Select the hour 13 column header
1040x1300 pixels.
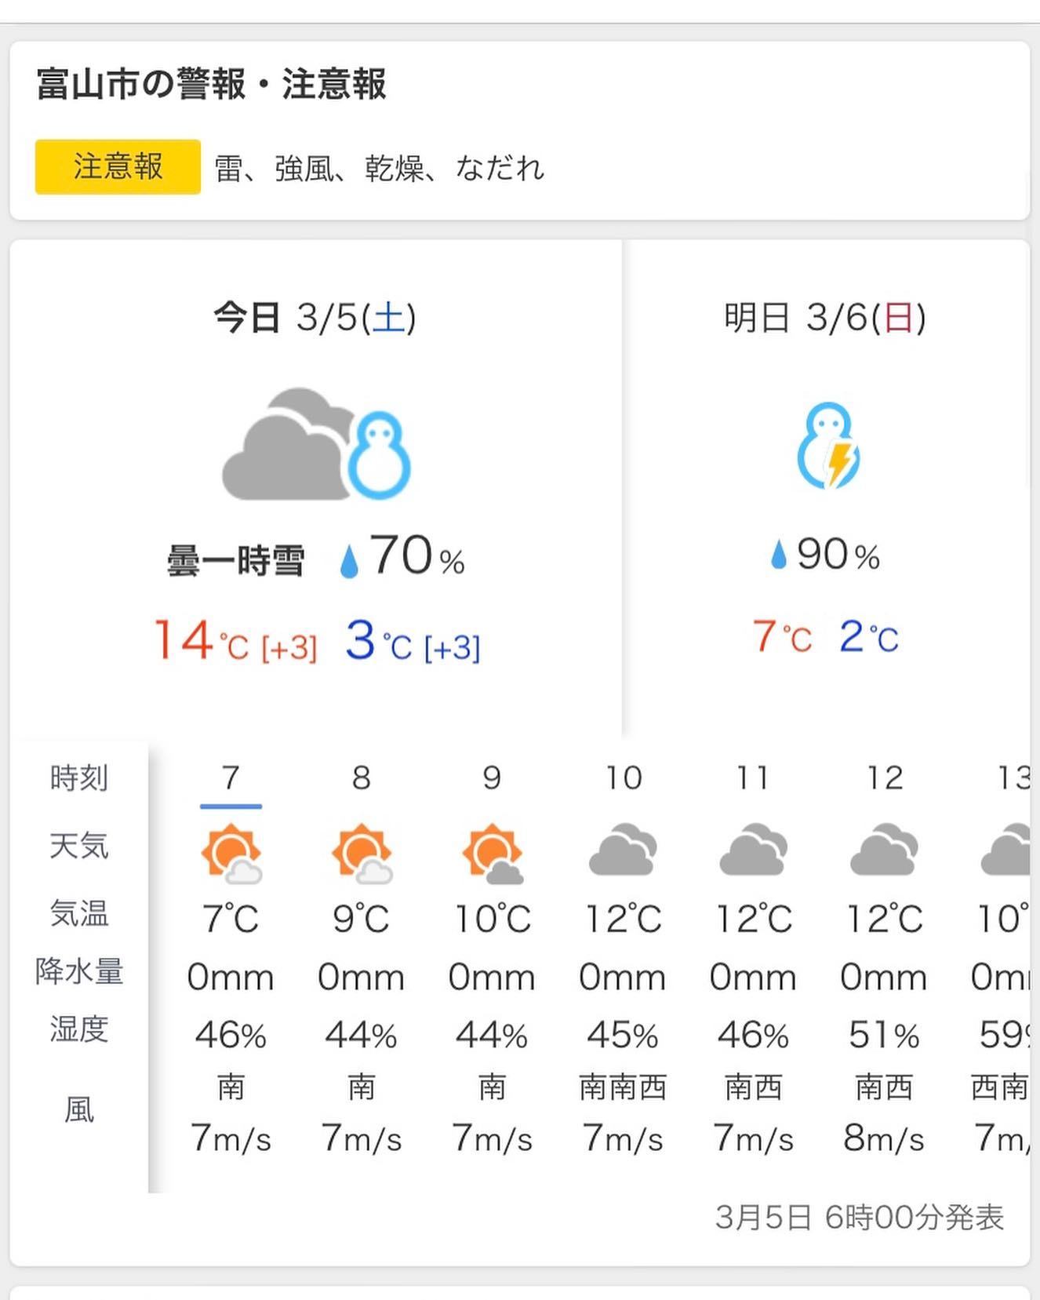pyautogui.click(x=1013, y=778)
